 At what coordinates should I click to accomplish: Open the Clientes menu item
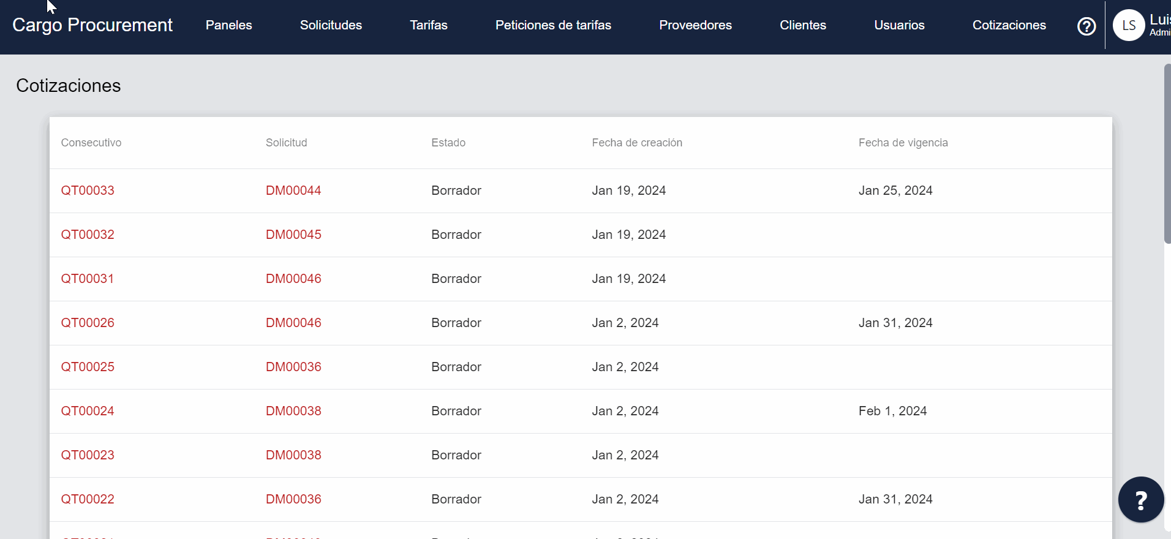(x=802, y=25)
